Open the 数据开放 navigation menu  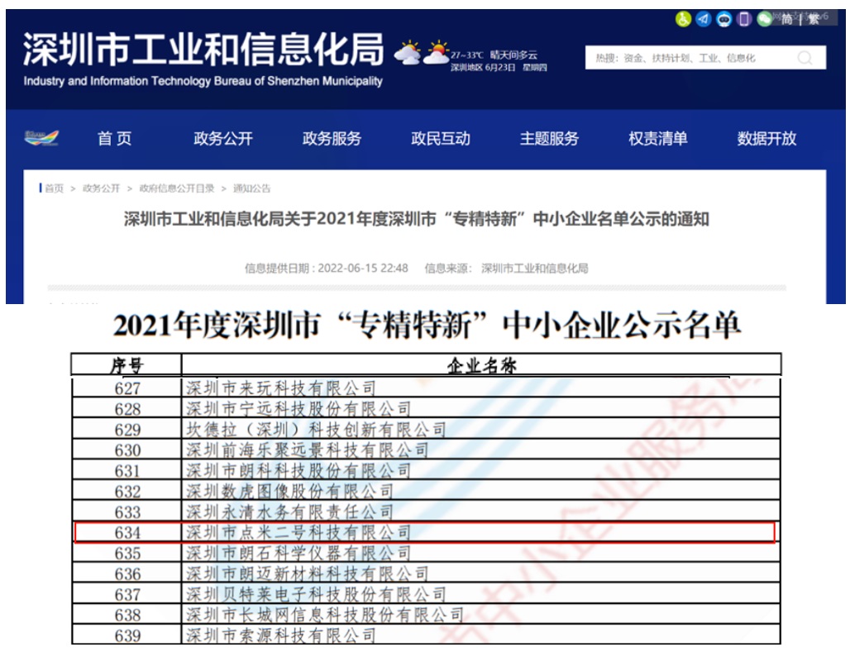point(767,139)
